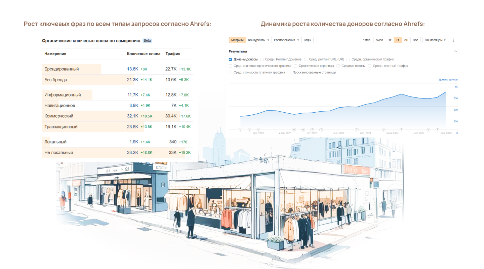Open the Расположения dropdown
The height and width of the screenshot is (269, 484).
(x=286, y=40)
